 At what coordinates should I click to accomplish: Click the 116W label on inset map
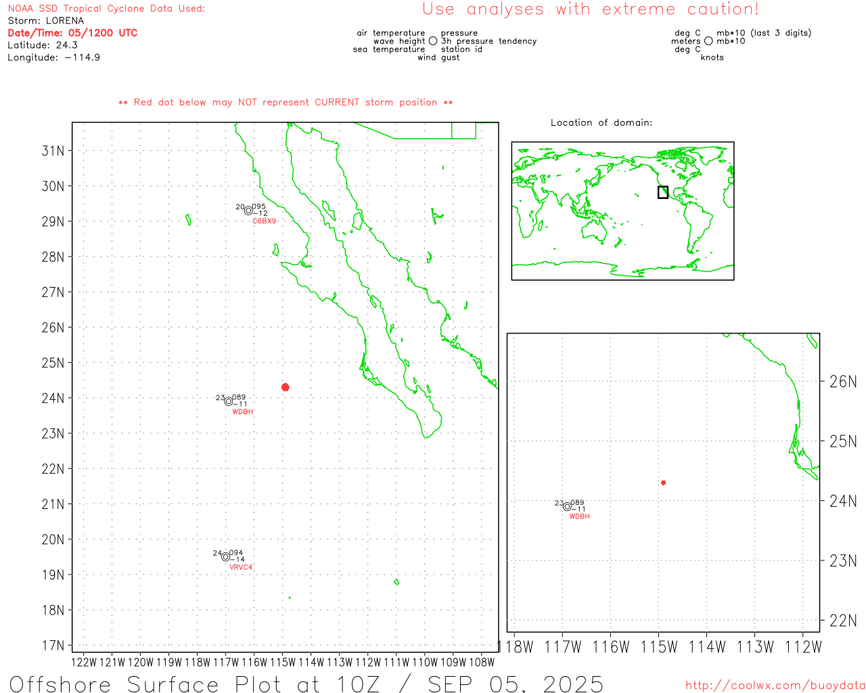point(610,647)
